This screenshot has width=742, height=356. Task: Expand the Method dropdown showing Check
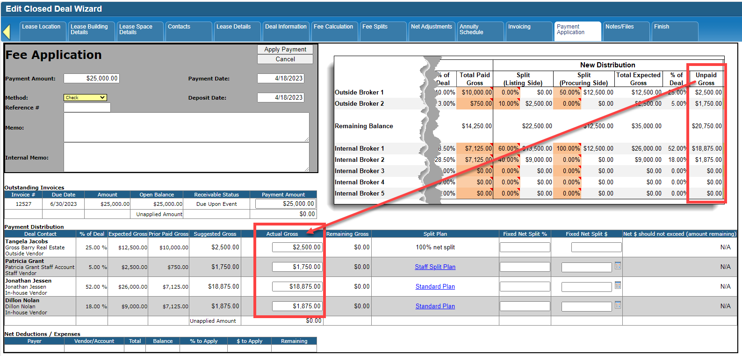pos(85,97)
